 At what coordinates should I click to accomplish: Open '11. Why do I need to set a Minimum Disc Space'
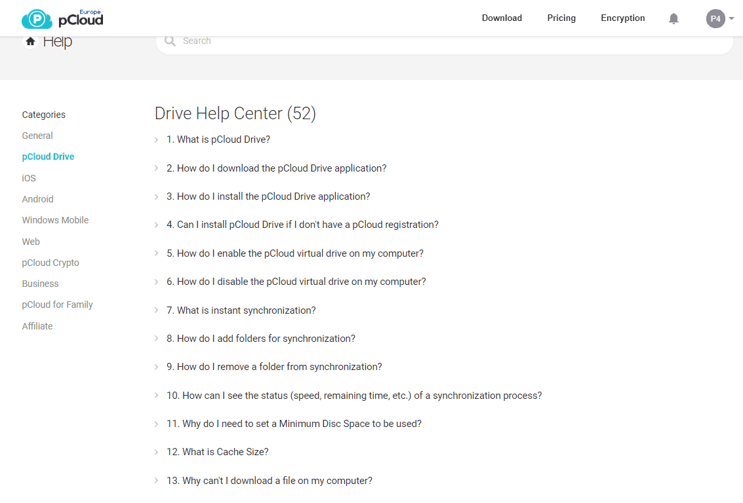point(294,424)
